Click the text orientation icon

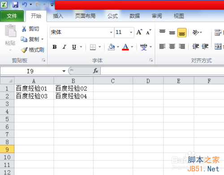(196, 32)
